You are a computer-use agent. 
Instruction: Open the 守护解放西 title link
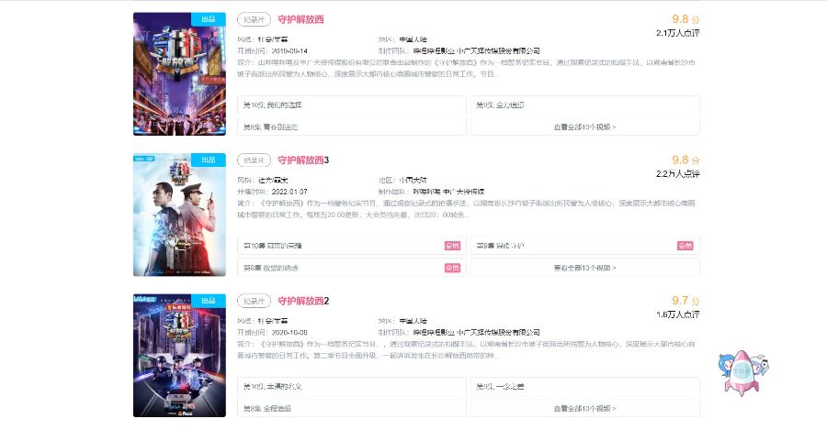pos(300,19)
